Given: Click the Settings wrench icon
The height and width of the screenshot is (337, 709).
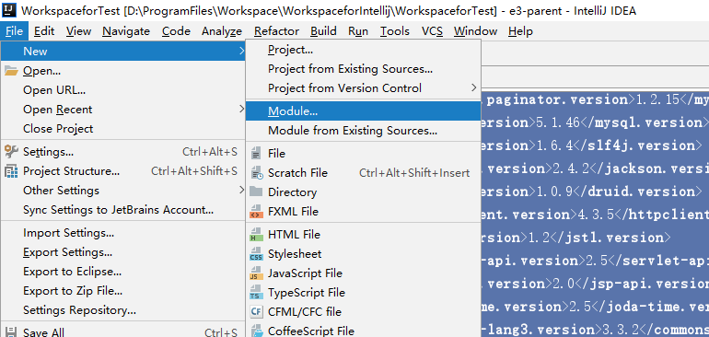Looking at the screenshot, I should coord(11,151).
